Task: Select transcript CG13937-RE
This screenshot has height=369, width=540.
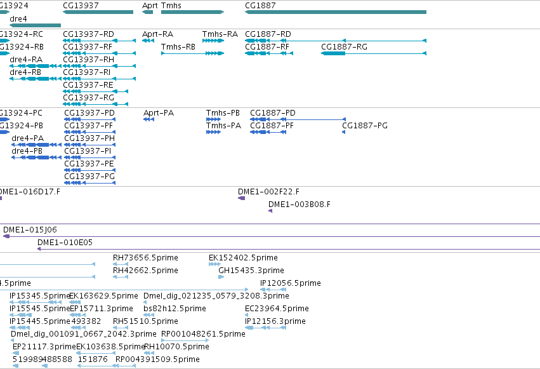Action: point(95,91)
